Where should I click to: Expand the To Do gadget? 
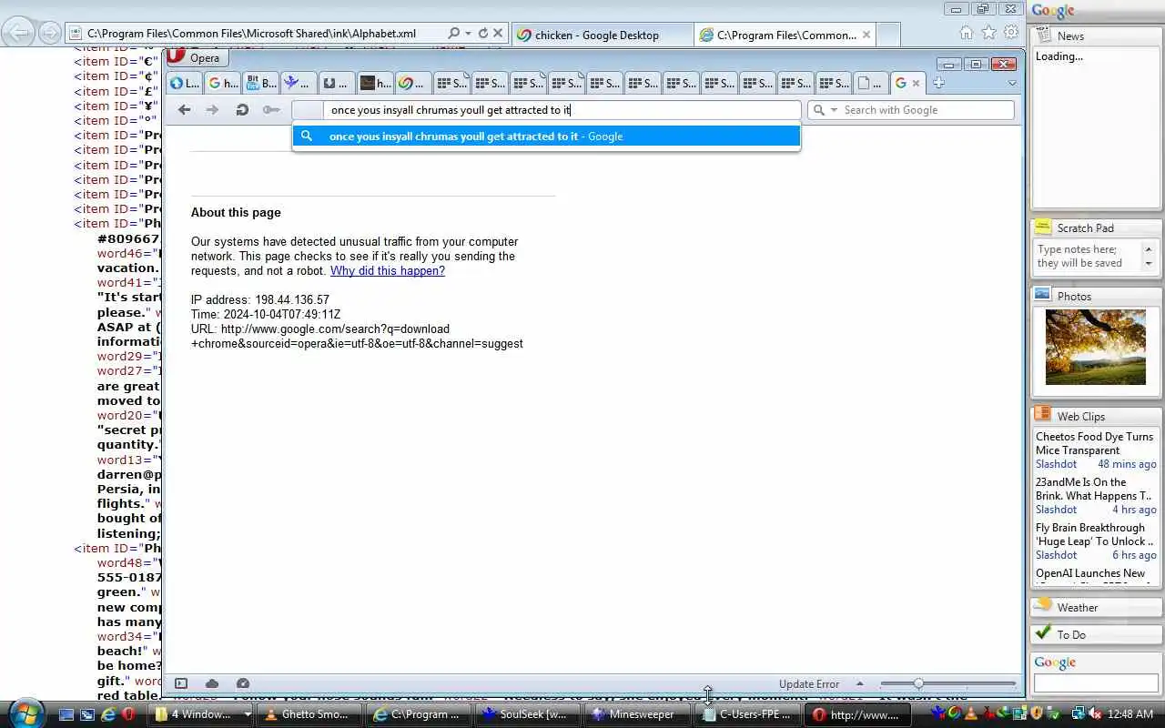point(1096,634)
